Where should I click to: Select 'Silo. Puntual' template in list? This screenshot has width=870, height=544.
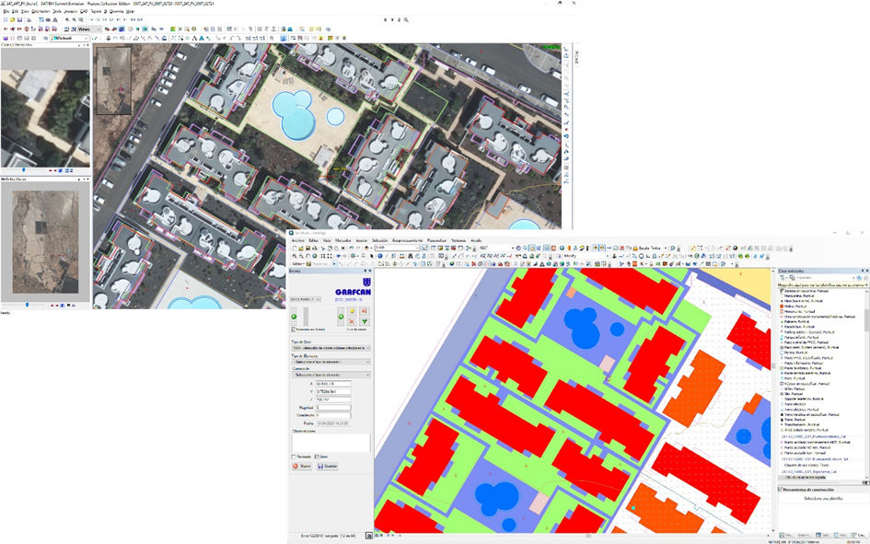coord(792,394)
